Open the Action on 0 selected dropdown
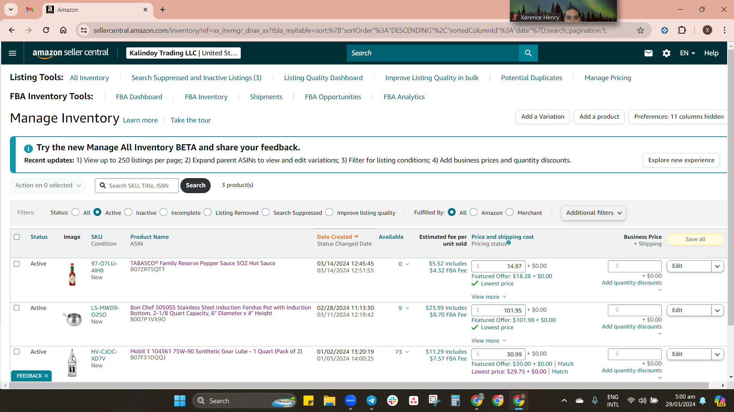This screenshot has height=412, width=734. tap(48, 185)
